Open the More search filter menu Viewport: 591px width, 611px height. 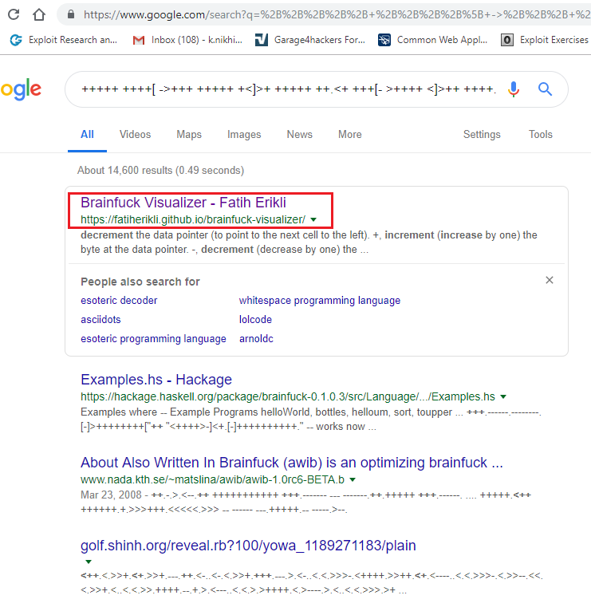click(349, 134)
